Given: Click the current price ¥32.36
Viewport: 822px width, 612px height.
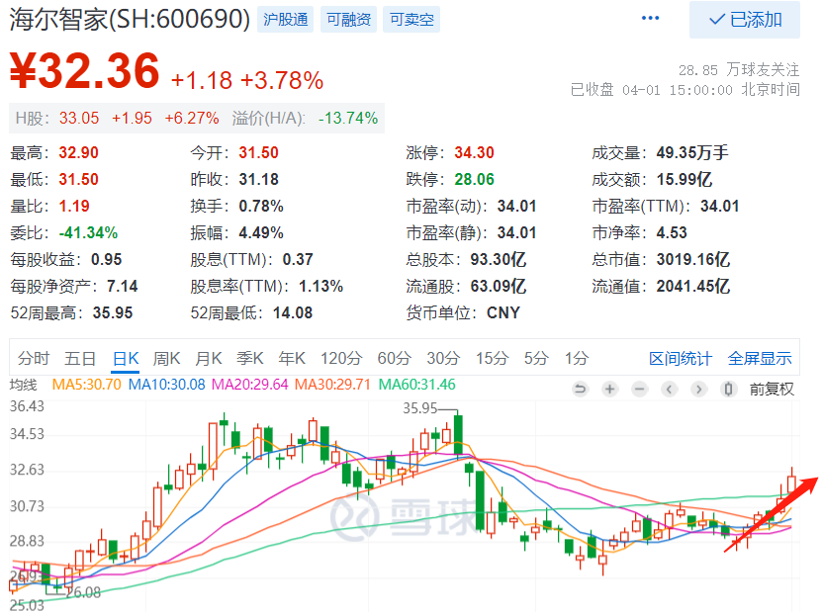Looking at the screenshot, I should tap(84, 71).
